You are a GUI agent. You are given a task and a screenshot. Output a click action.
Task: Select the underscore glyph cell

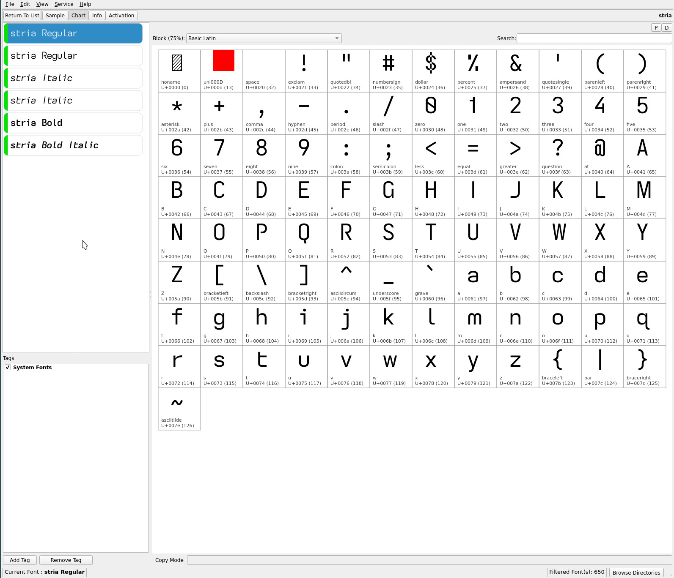coord(391,282)
